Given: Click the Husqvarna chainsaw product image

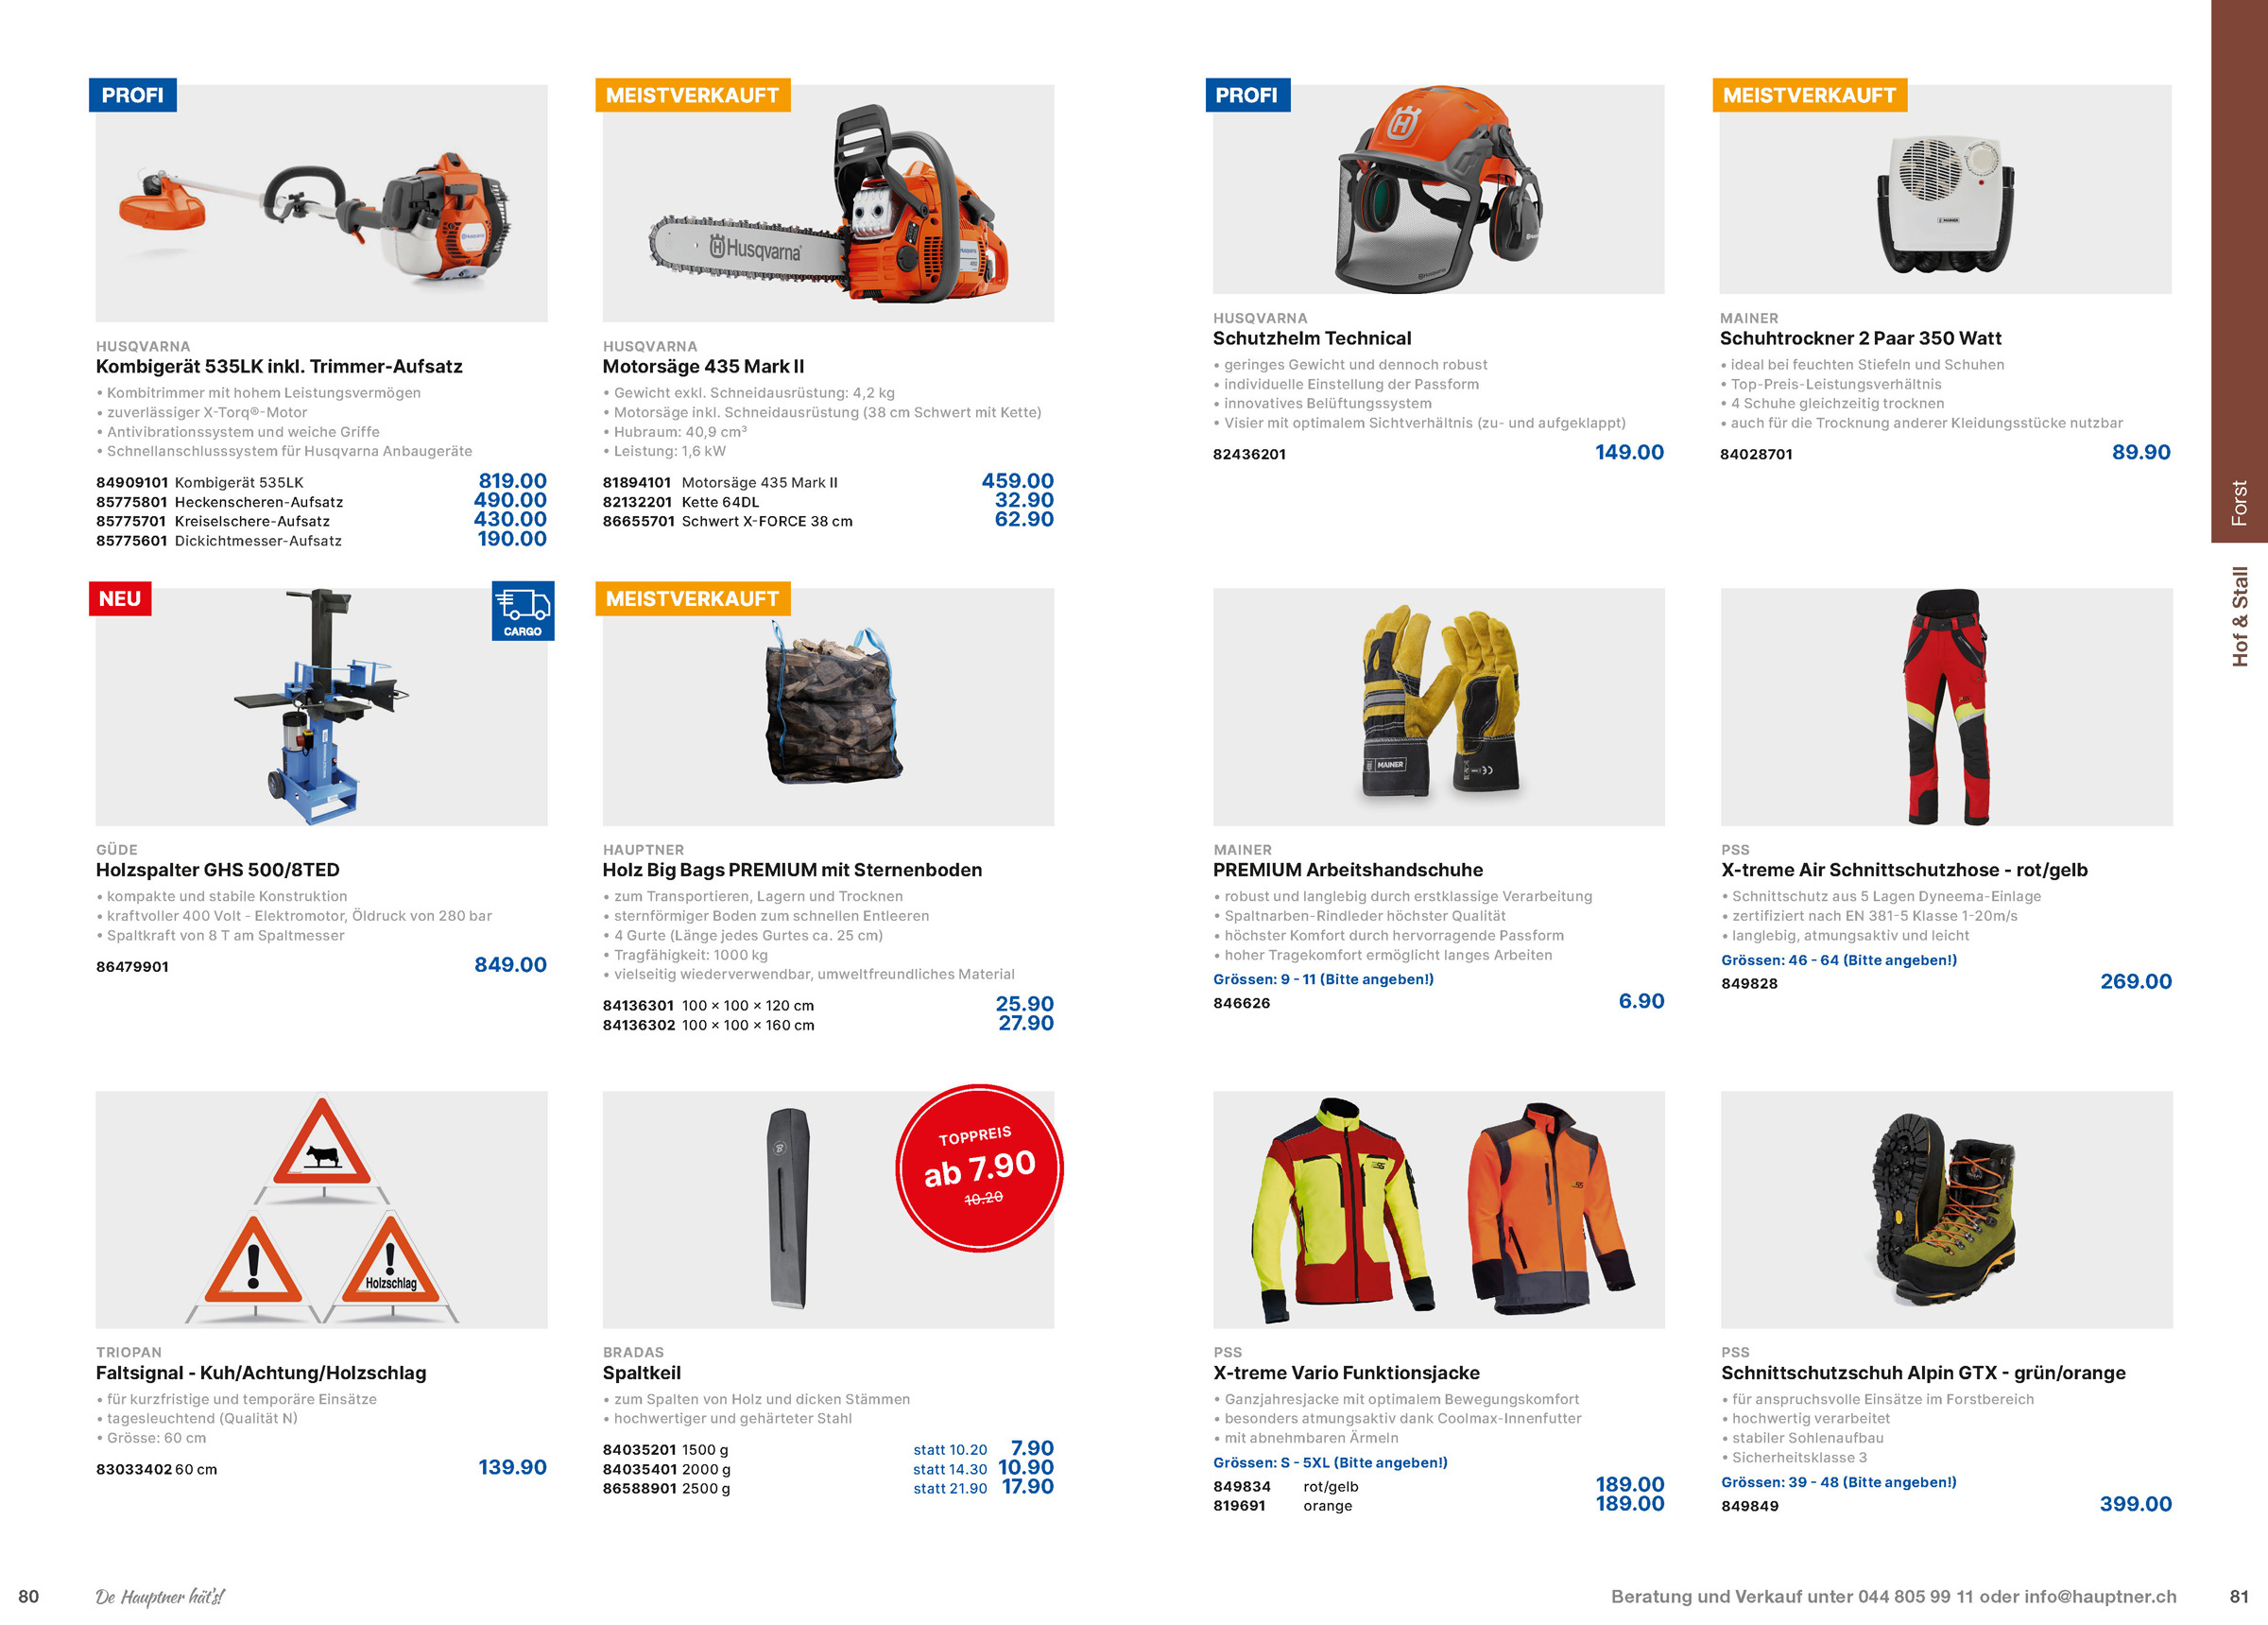Looking at the screenshot, I should click(x=828, y=203).
